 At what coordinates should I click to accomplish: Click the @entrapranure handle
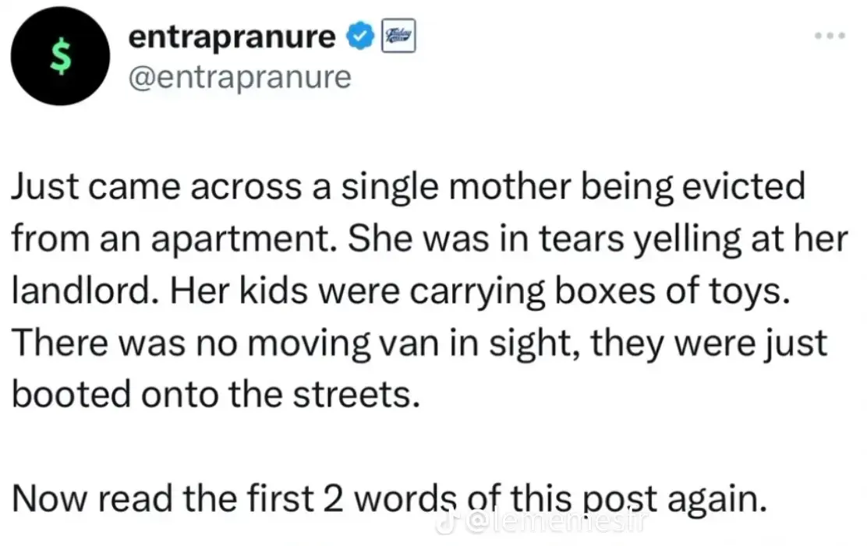239,76
